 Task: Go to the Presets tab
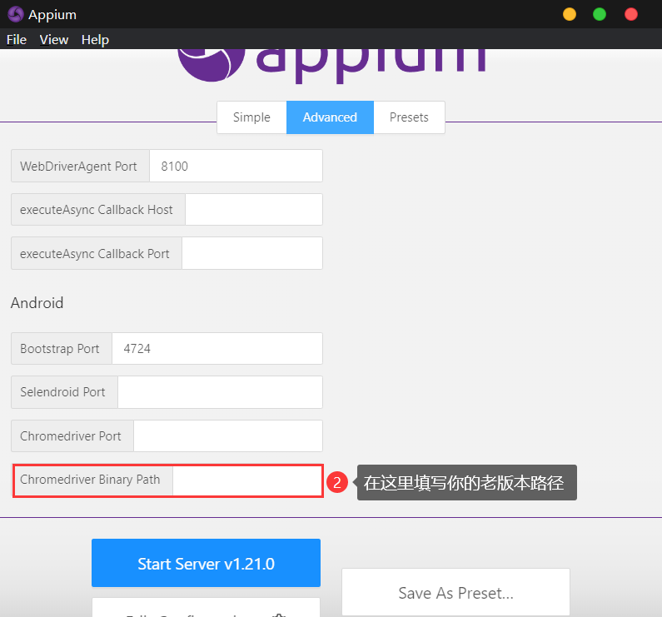coord(409,117)
